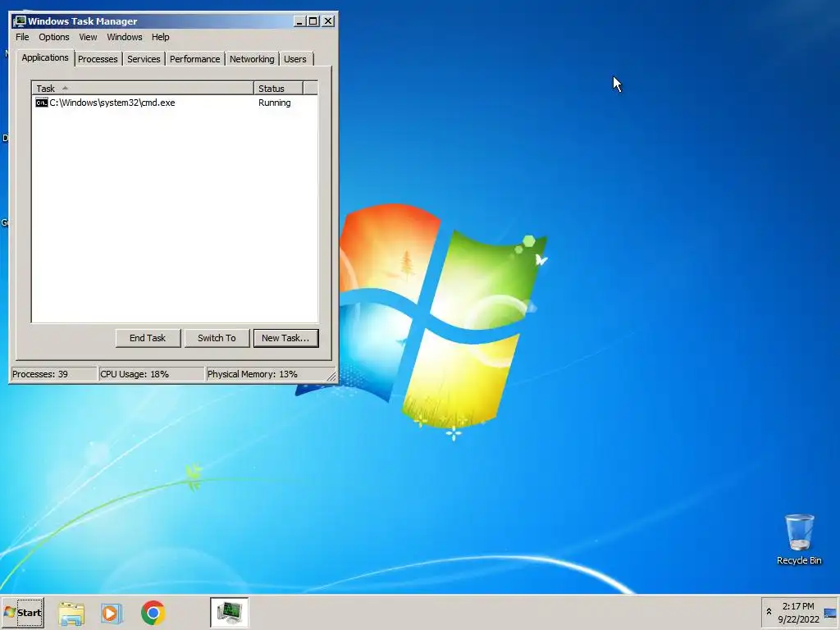Screen dimensions: 840x630
Task: Click the Task Manager taskbar button
Action: click(x=230, y=612)
